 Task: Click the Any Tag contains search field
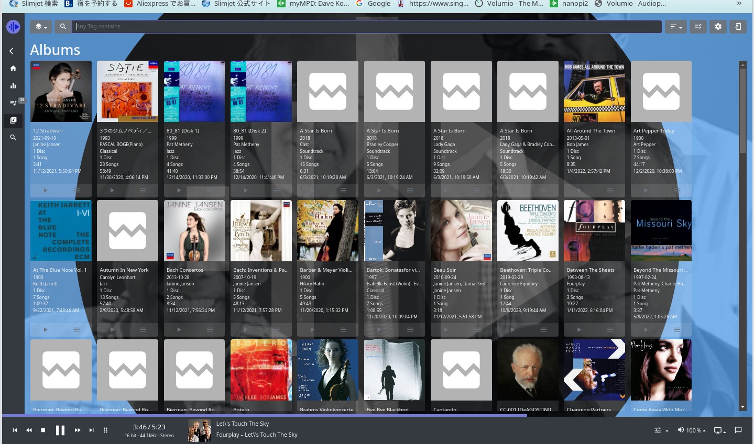point(367,26)
